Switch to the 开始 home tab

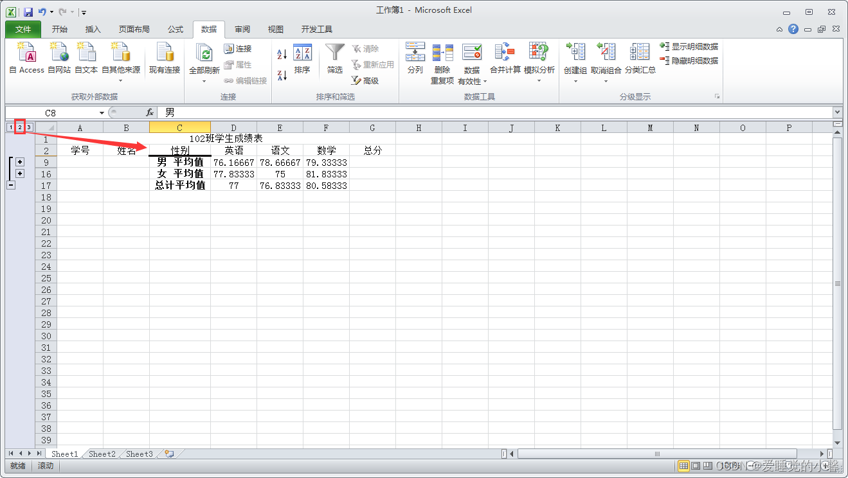tap(60, 30)
